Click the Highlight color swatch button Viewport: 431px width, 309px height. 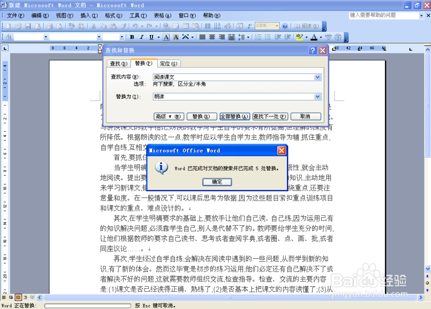click(300, 37)
